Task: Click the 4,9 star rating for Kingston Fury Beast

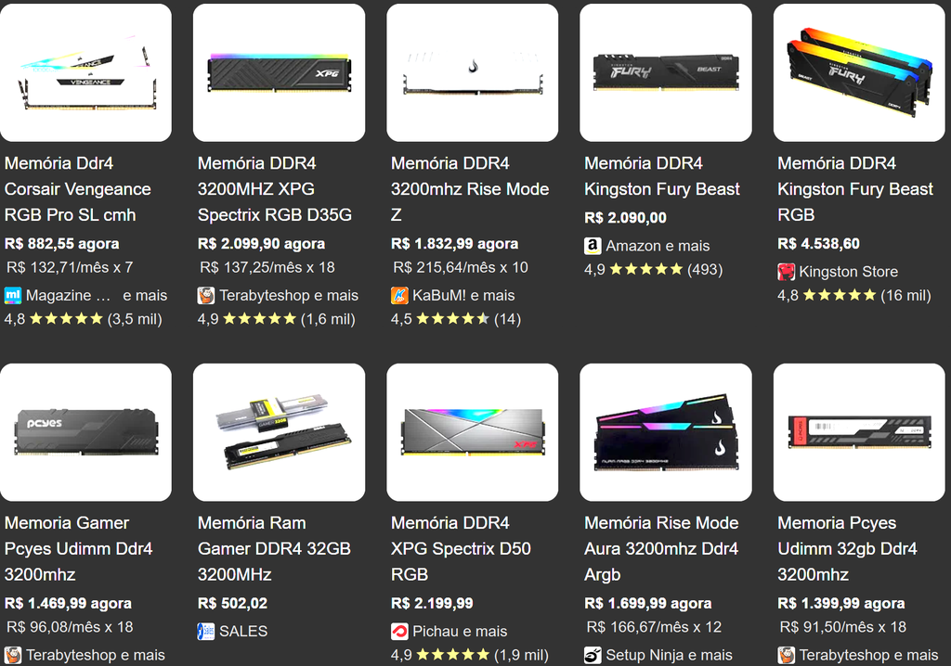Action: click(653, 270)
